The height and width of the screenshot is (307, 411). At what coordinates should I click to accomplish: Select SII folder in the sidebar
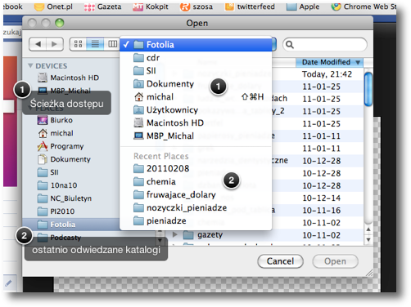coord(48,172)
